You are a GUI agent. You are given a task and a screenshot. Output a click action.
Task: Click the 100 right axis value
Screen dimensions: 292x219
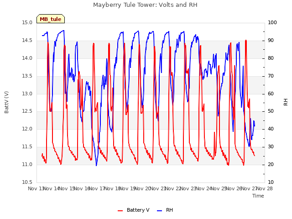[272, 23]
